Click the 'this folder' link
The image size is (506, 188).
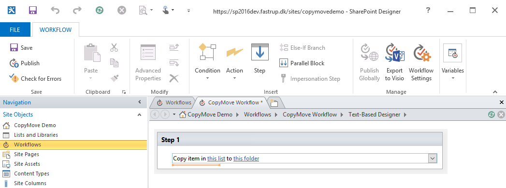tap(246, 159)
